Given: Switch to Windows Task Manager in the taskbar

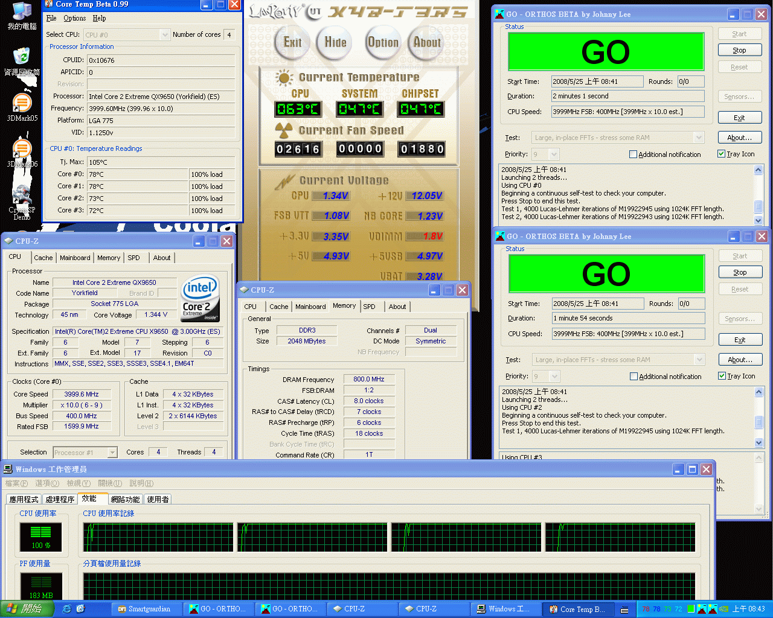Looking at the screenshot, I should click(507, 609).
